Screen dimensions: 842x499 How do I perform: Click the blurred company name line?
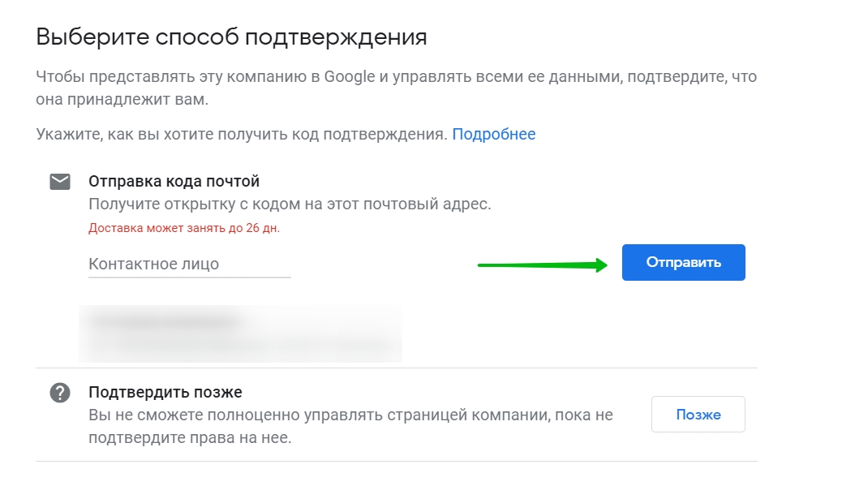coord(166,321)
